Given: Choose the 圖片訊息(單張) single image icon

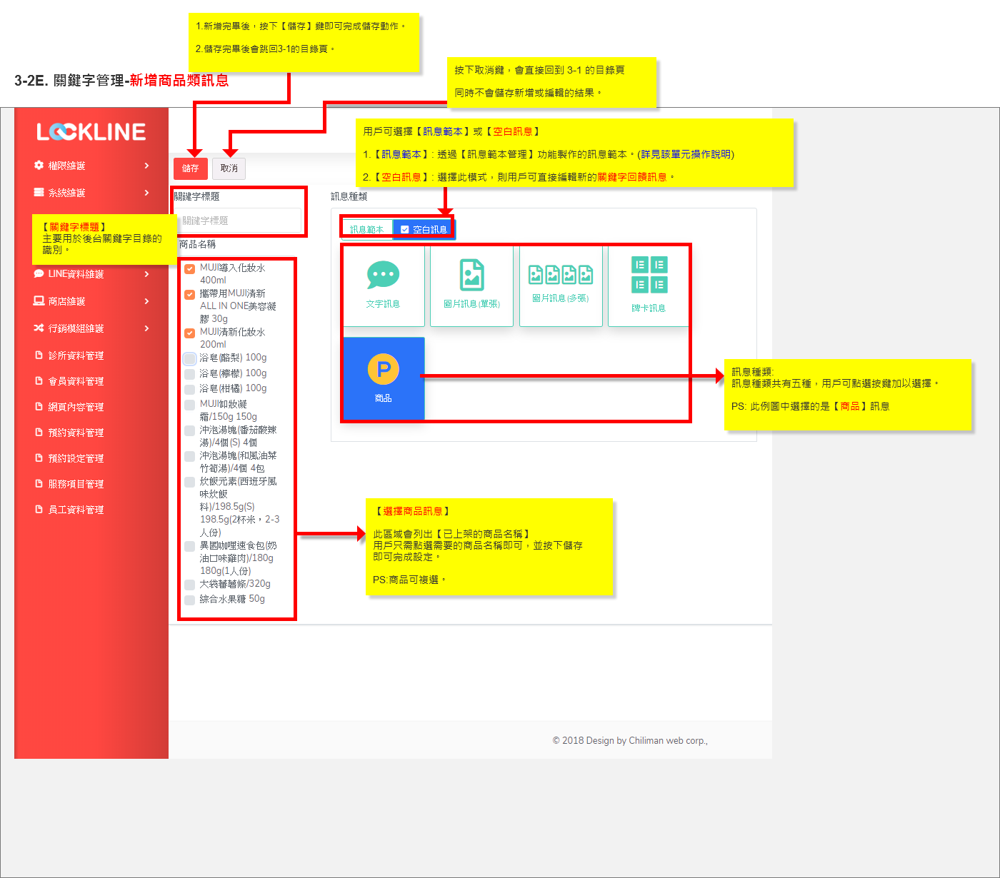Looking at the screenshot, I should tap(471, 275).
